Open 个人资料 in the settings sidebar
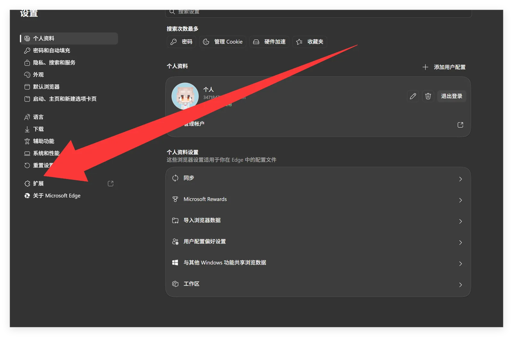Image resolution: width=513 pixels, height=337 pixels. coord(69,38)
